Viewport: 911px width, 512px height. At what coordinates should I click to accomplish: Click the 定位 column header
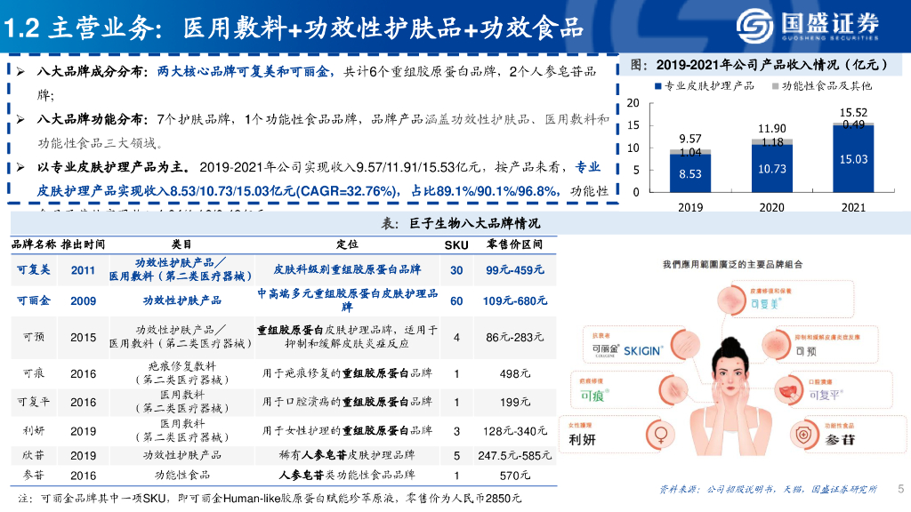[x=347, y=244]
